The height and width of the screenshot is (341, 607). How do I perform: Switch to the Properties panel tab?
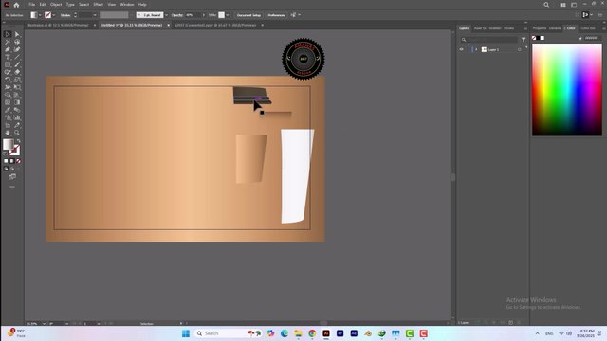point(540,28)
